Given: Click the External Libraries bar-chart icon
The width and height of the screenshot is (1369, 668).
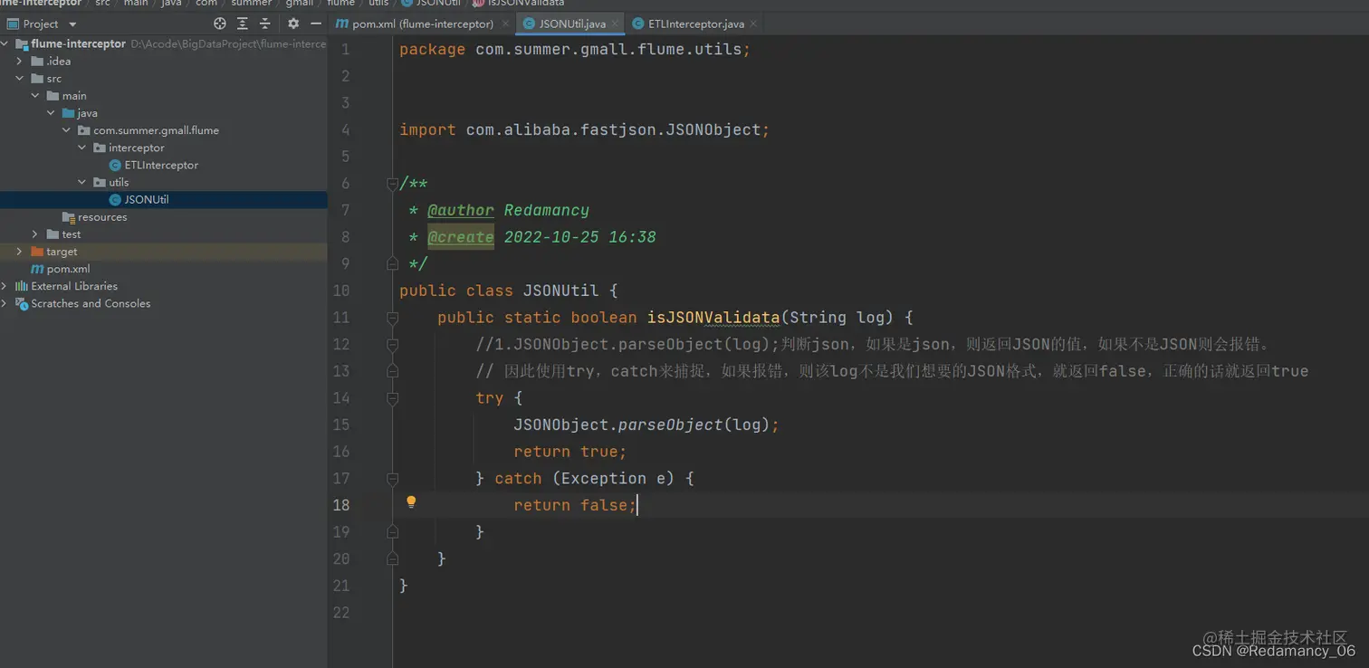Looking at the screenshot, I should pos(22,286).
